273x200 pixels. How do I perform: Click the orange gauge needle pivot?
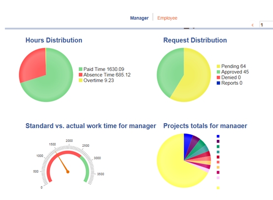click(x=68, y=172)
